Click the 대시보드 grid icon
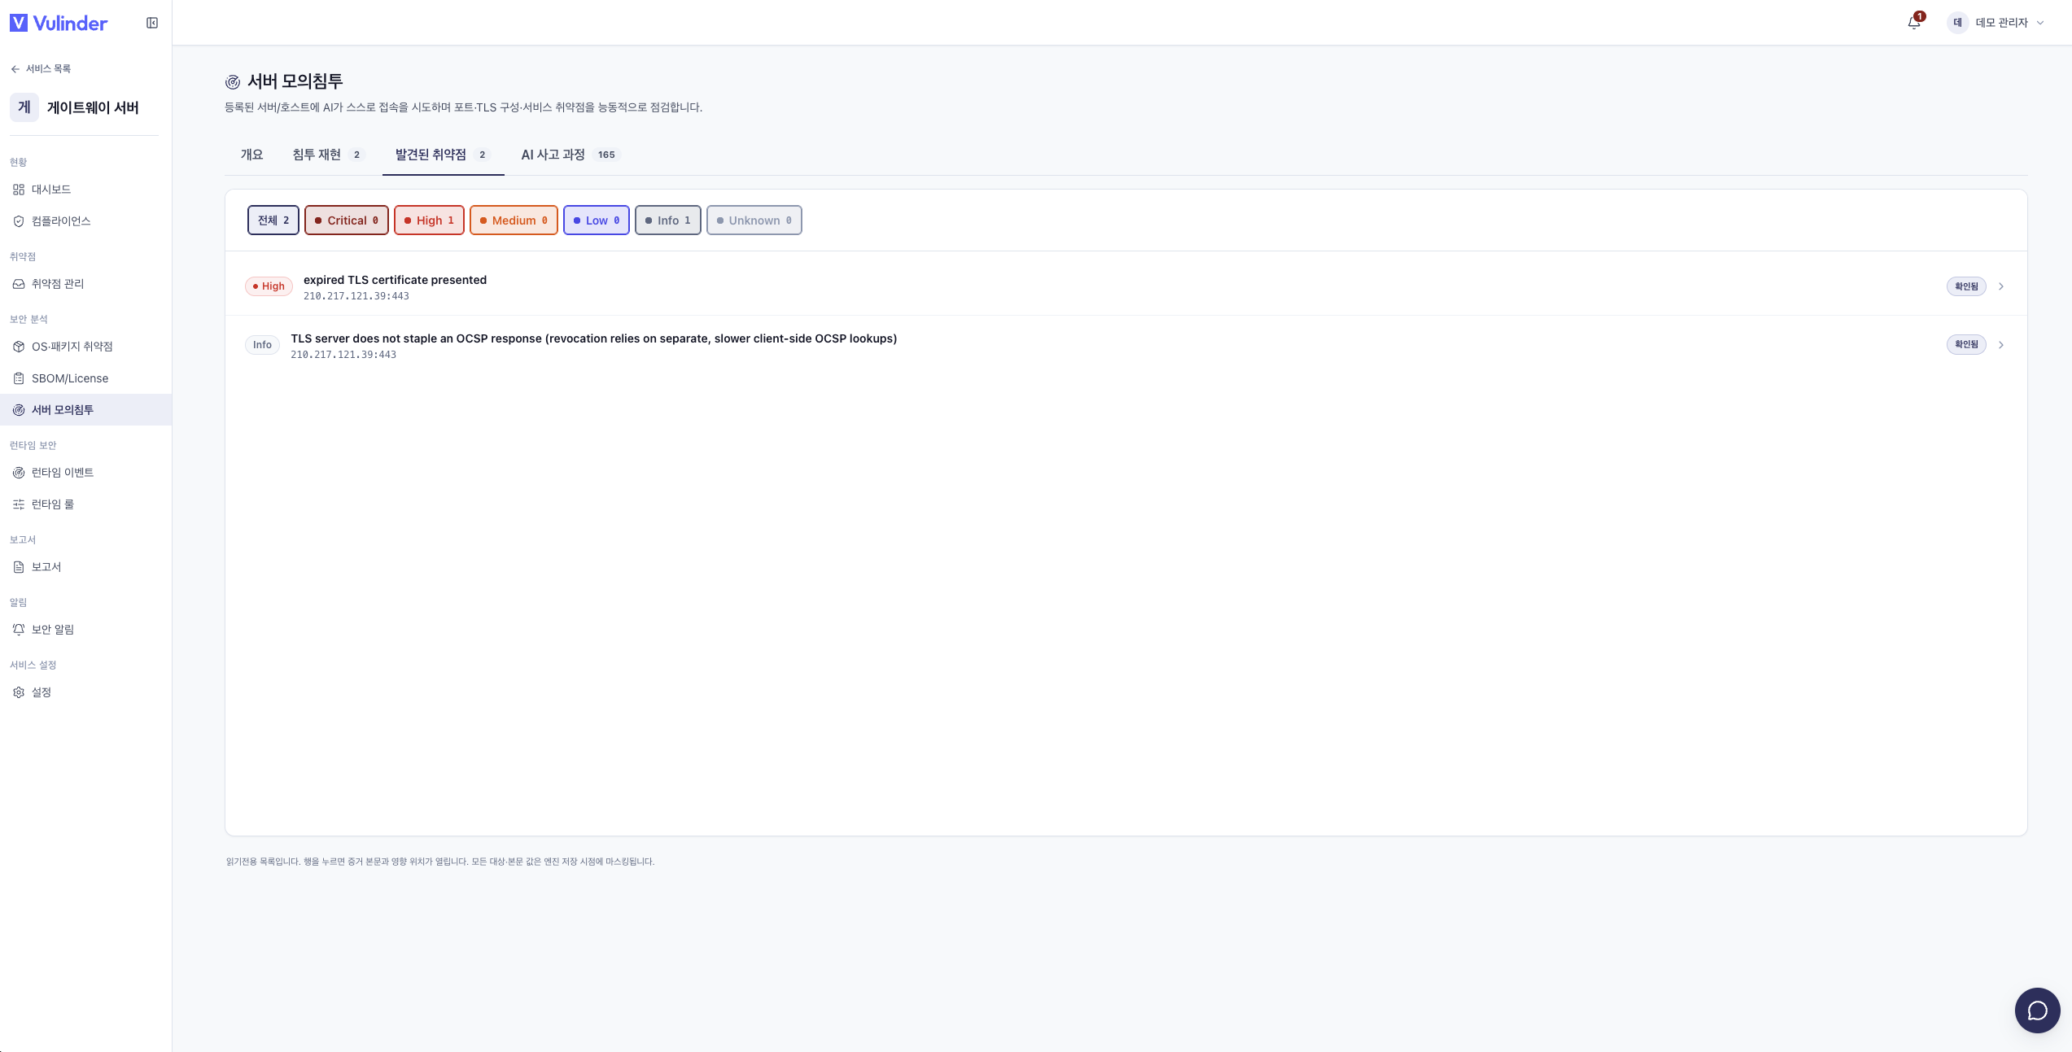 click(19, 190)
